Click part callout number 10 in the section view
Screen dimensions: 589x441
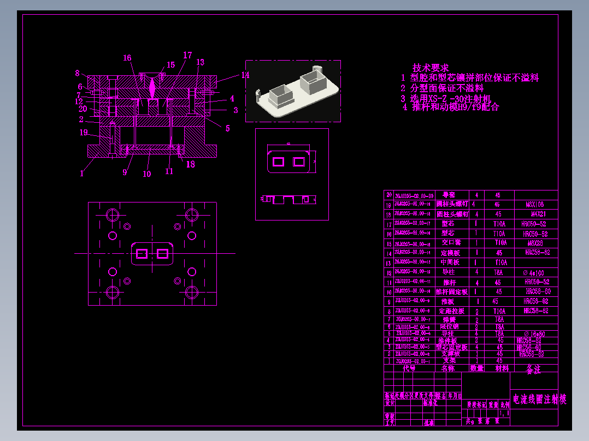pyautogui.click(x=147, y=174)
